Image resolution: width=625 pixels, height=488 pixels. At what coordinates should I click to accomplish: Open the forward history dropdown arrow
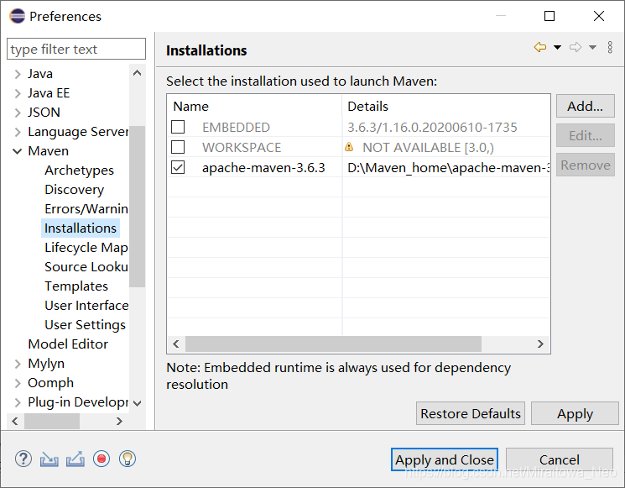click(x=593, y=48)
